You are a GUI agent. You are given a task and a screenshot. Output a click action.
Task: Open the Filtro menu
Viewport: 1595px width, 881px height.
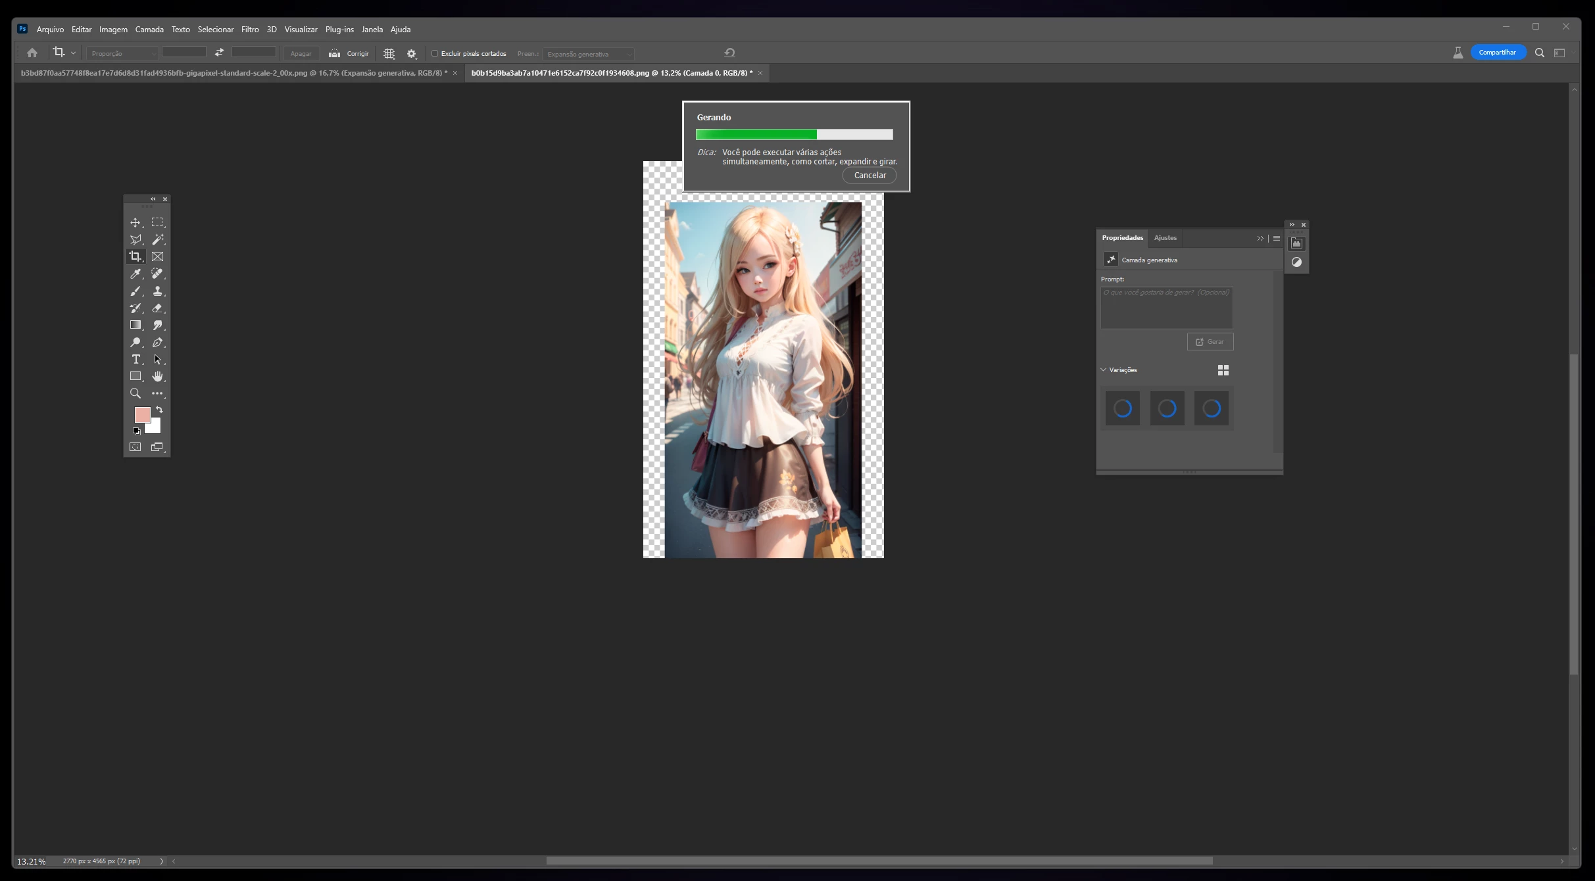[250, 30]
